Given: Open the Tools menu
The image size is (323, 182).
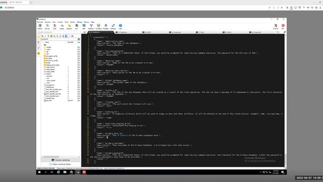Looking at the screenshot, I should (x=67, y=22).
